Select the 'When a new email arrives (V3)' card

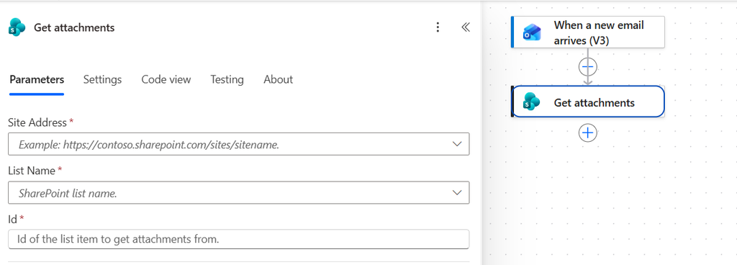pyautogui.click(x=587, y=32)
